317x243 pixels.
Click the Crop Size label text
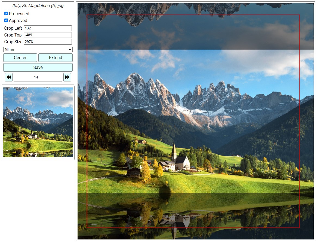point(13,42)
